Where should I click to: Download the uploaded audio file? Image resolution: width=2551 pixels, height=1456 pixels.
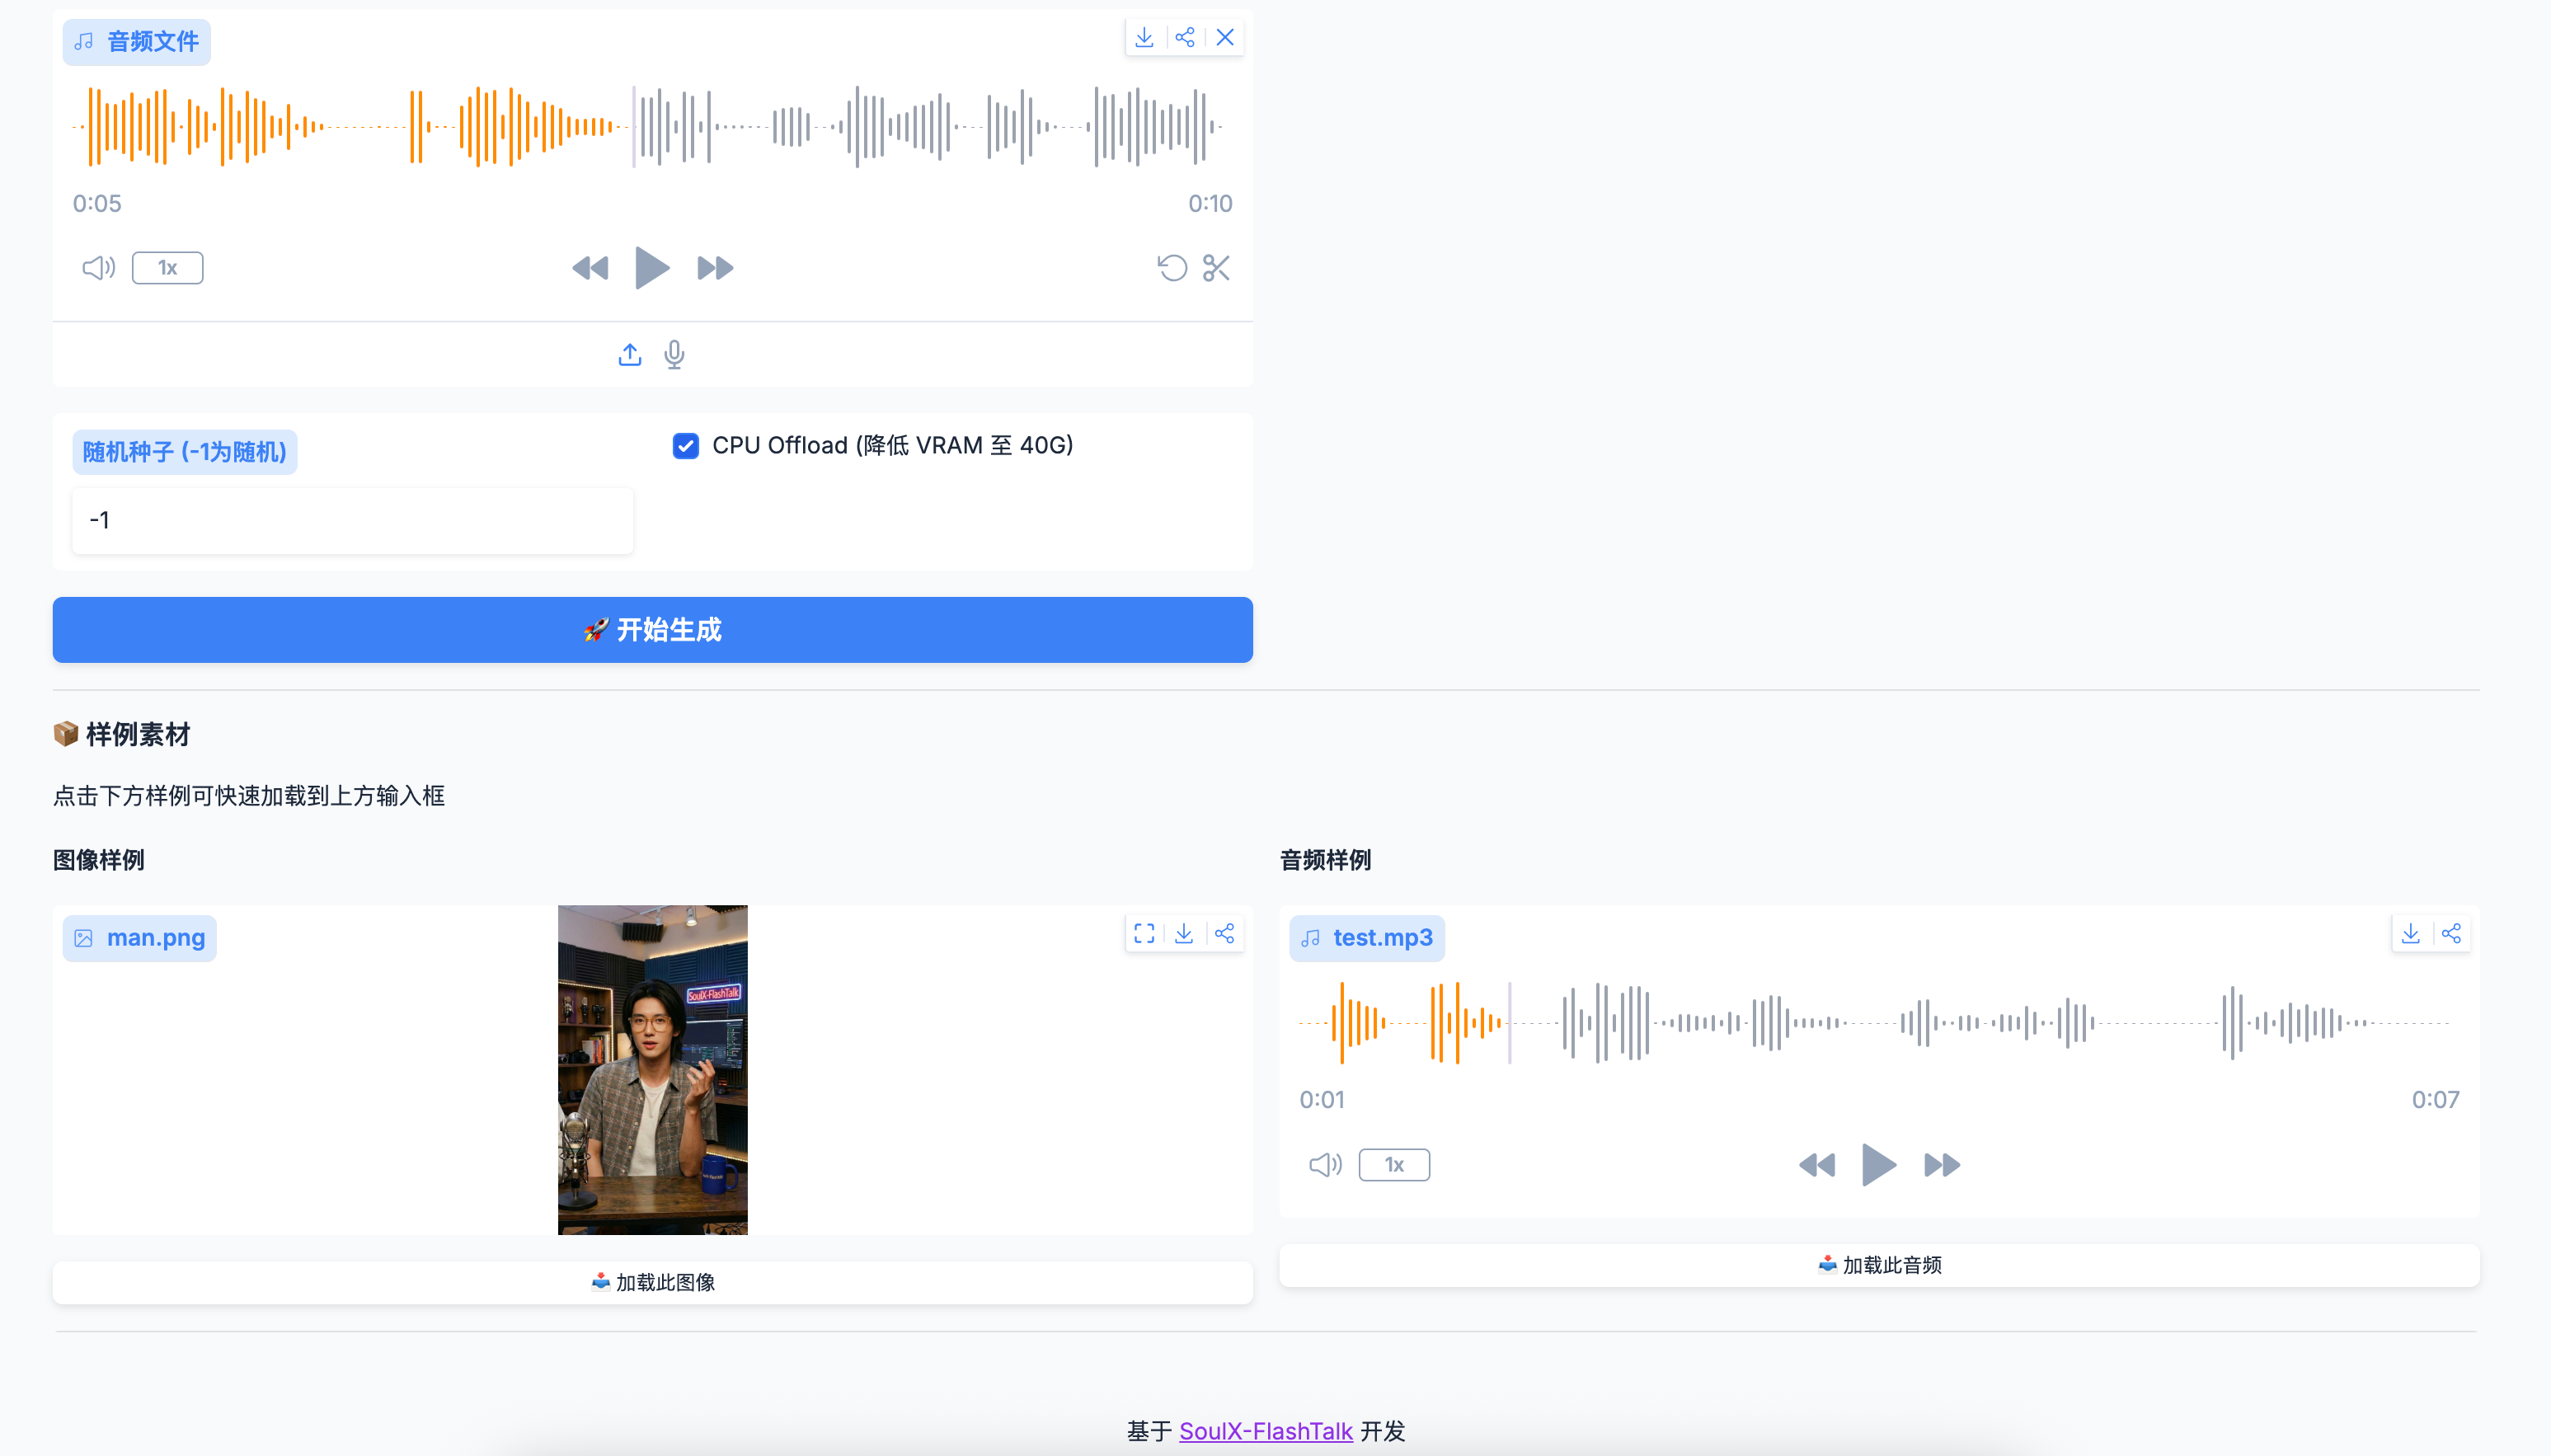[1144, 38]
